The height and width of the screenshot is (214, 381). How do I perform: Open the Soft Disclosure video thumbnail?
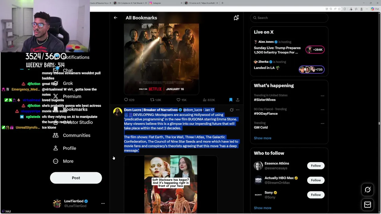point(171,184)
